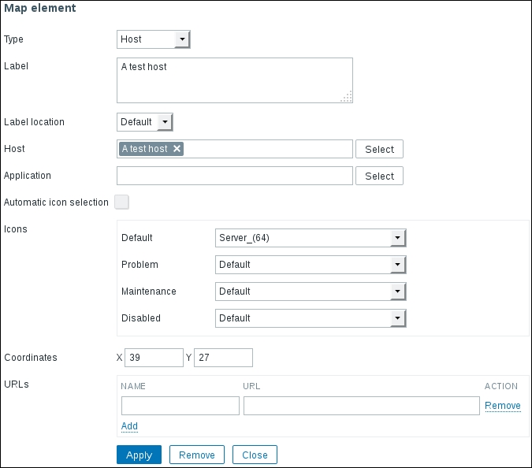
Task: Focus the Application input field
Action: click(x=234, y=176)
